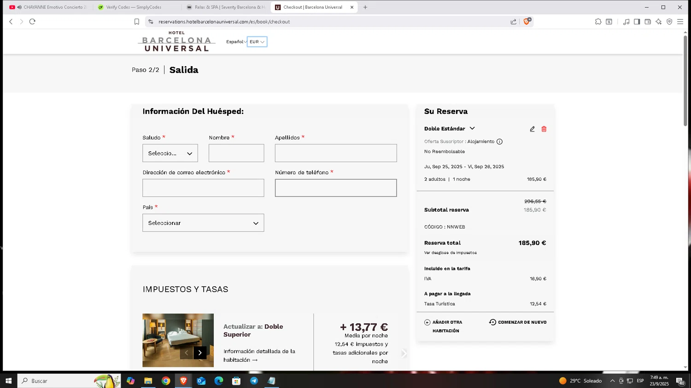Delete the Doble Estándar room with trash icon
Viewport: 691px width, 388px height.
[544, 129]
